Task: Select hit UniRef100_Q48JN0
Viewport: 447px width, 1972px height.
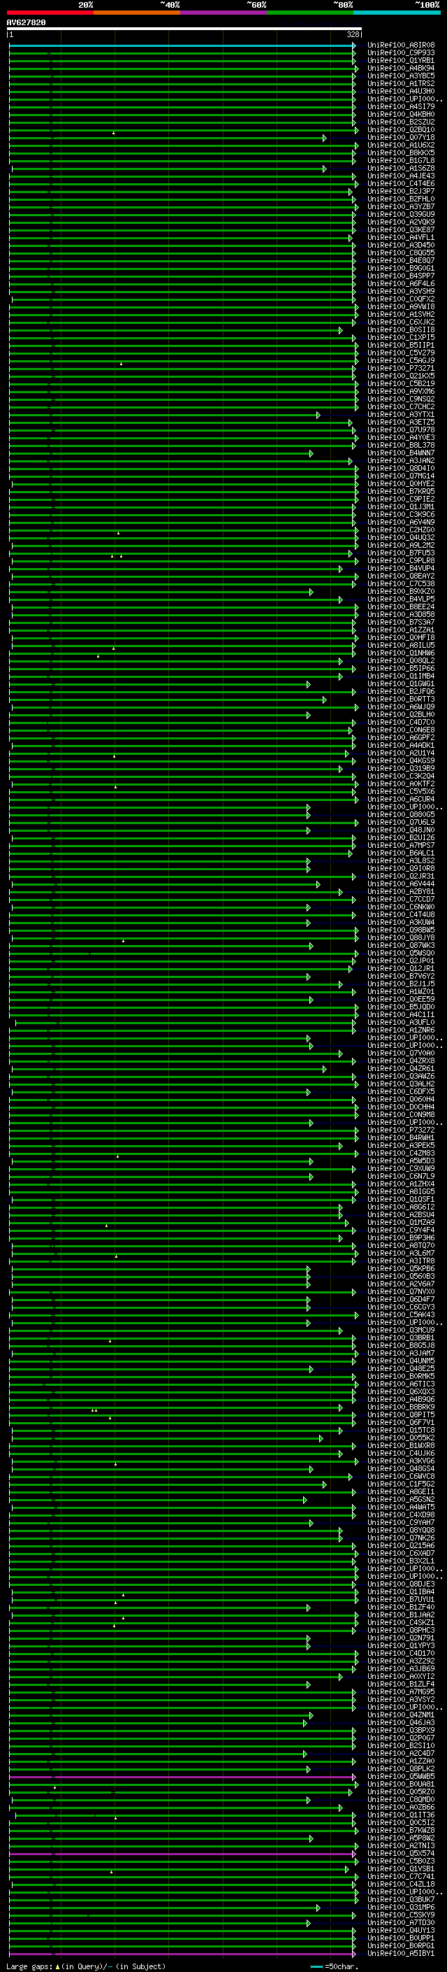Action: (x=401, y=830)
